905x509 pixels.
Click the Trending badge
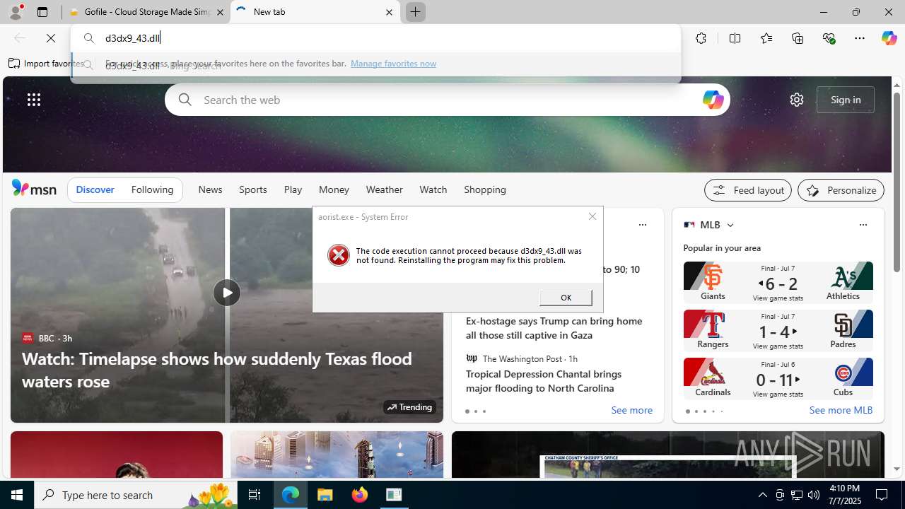[409, 407]
